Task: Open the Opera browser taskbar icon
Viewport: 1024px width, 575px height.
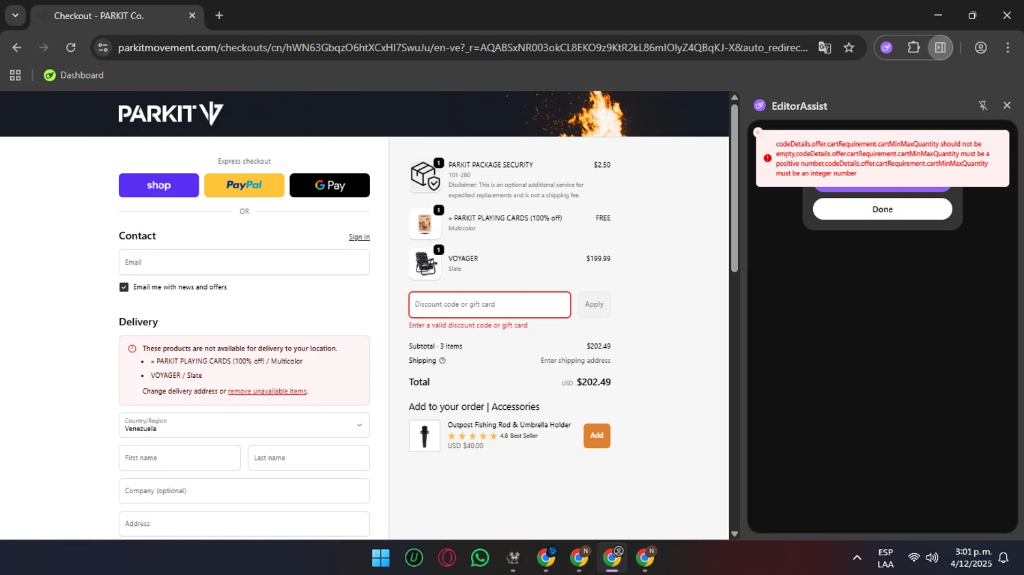Action: [x=447, y=558]
